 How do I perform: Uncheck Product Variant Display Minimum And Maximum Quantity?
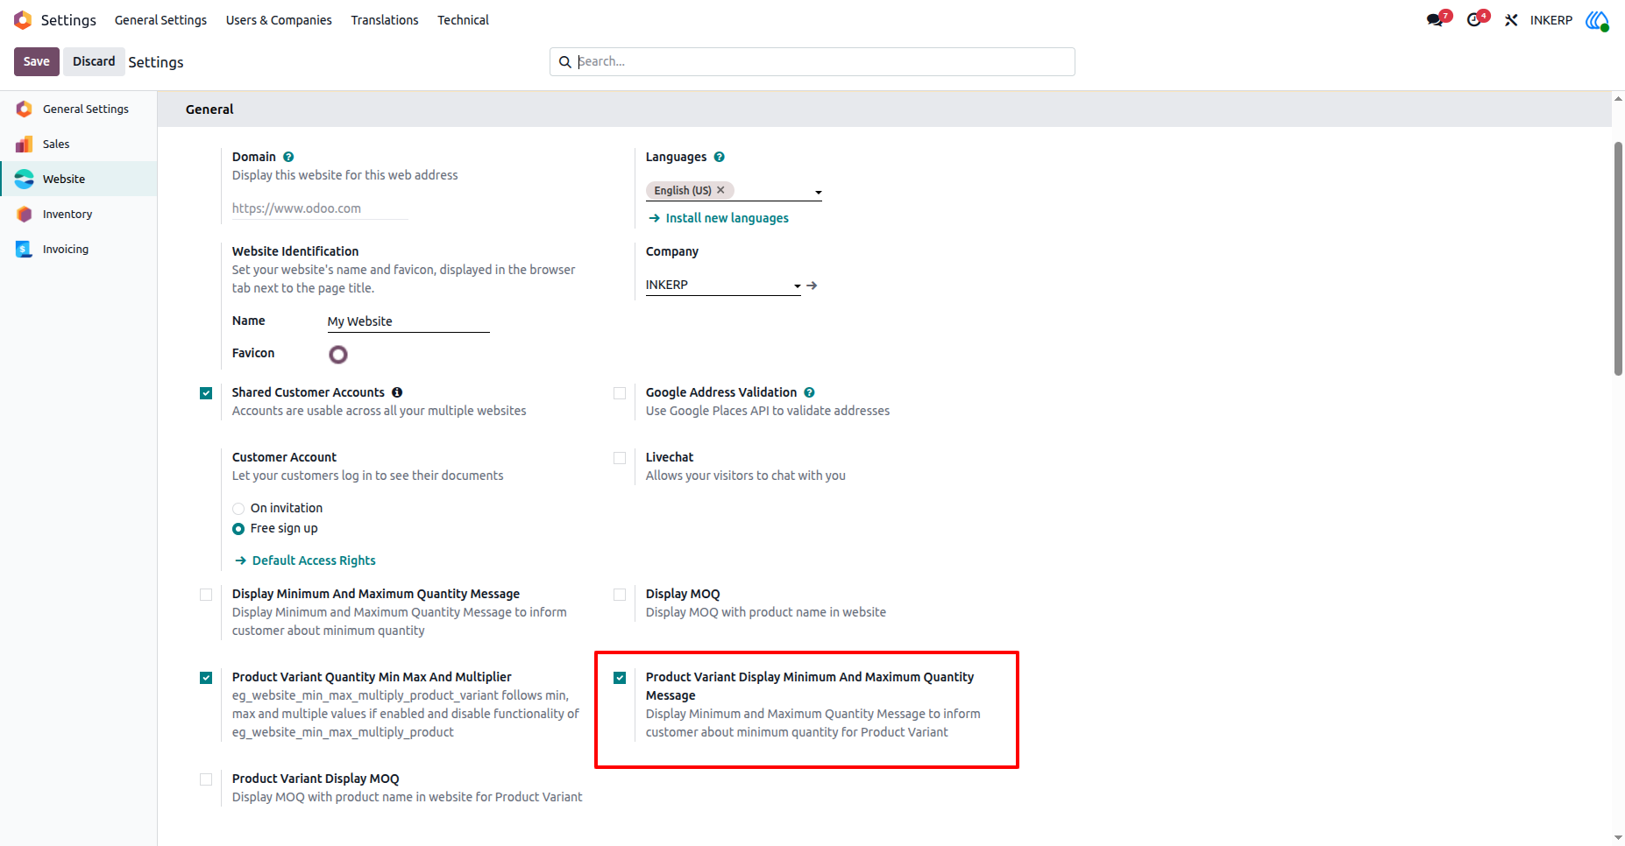pyautogui.click(x=620, y=678)
